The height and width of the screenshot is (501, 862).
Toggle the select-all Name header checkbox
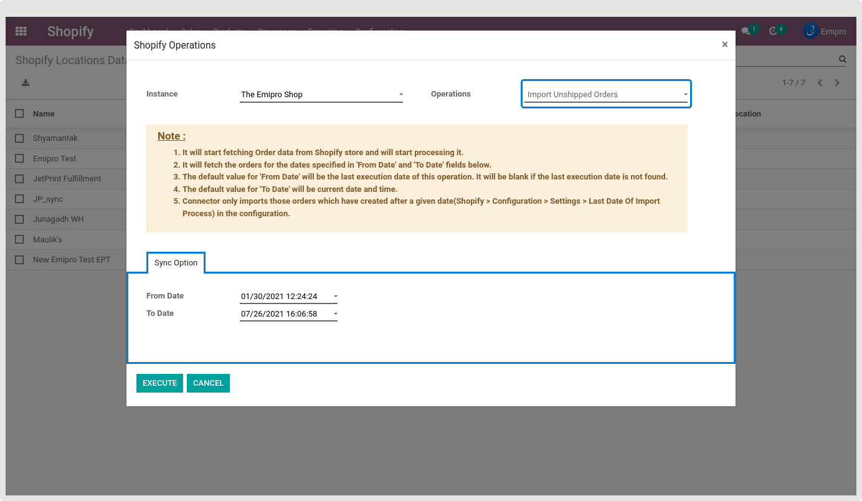[x=20, y=114]
